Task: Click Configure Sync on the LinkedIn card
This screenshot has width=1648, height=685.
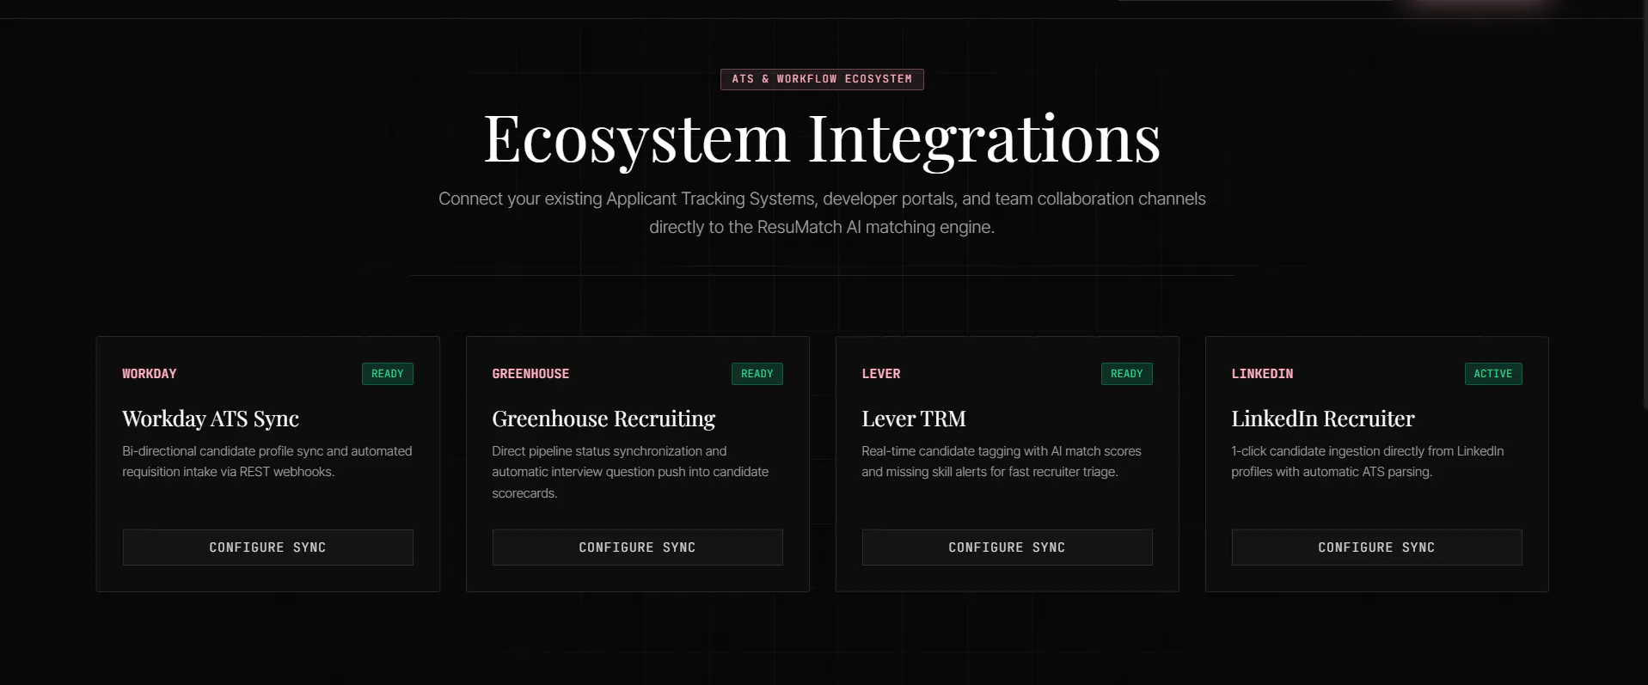Action: click(1376, 547)
